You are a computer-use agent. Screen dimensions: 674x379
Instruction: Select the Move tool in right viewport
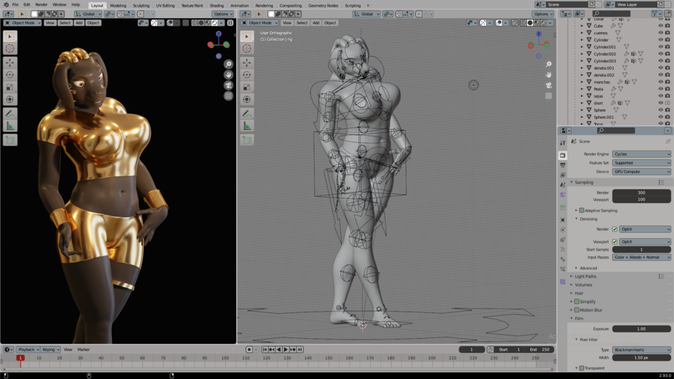247,63
